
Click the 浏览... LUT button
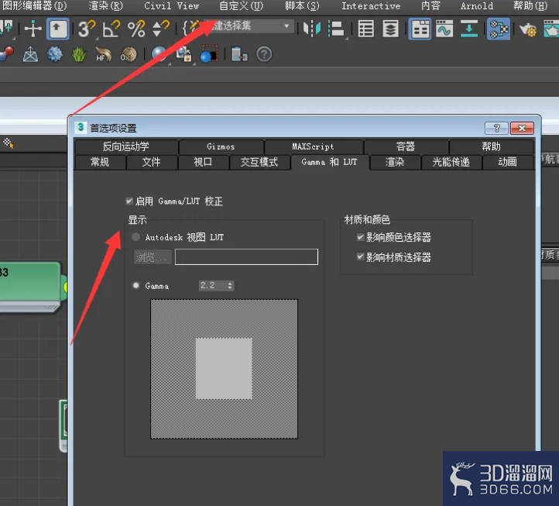pos(153,257)
